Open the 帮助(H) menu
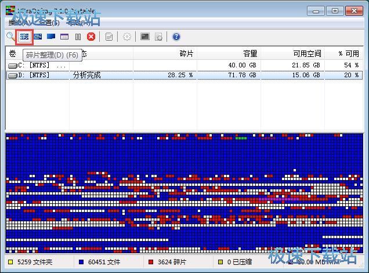The height and width of the screenshot is (273, 369). pos(79,23)
